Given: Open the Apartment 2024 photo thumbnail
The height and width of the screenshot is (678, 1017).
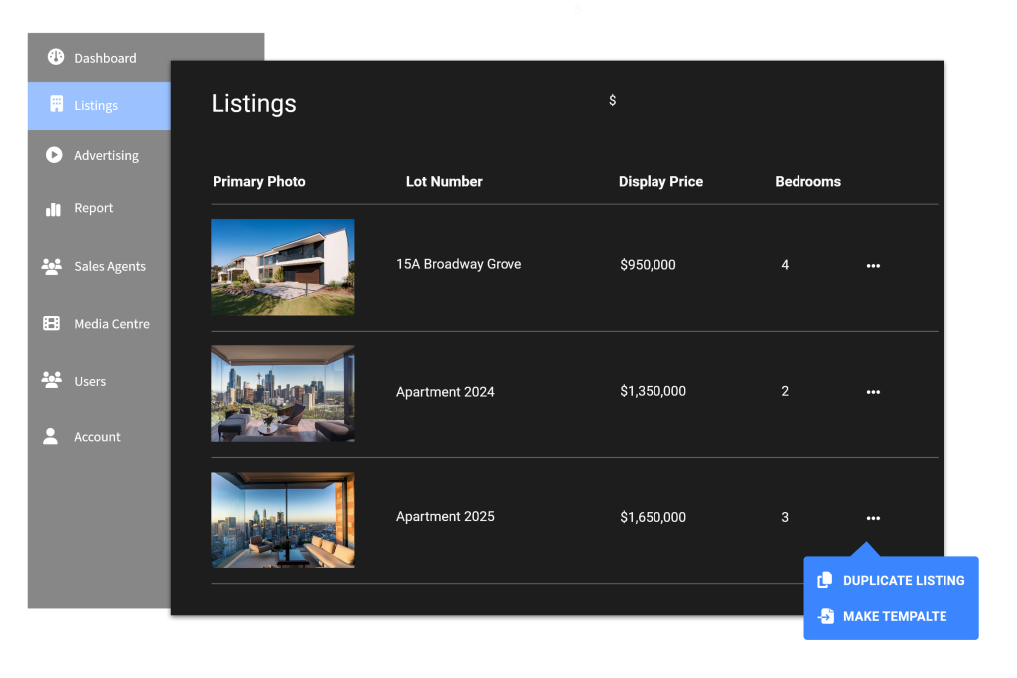Looking at the screenshot, I should click(x=282, y=393).
